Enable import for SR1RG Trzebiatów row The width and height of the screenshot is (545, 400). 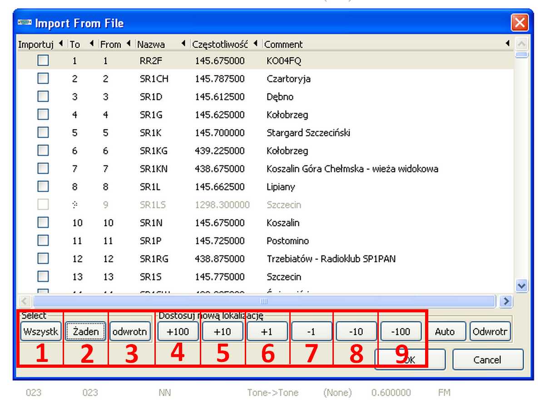coord(43,258)
